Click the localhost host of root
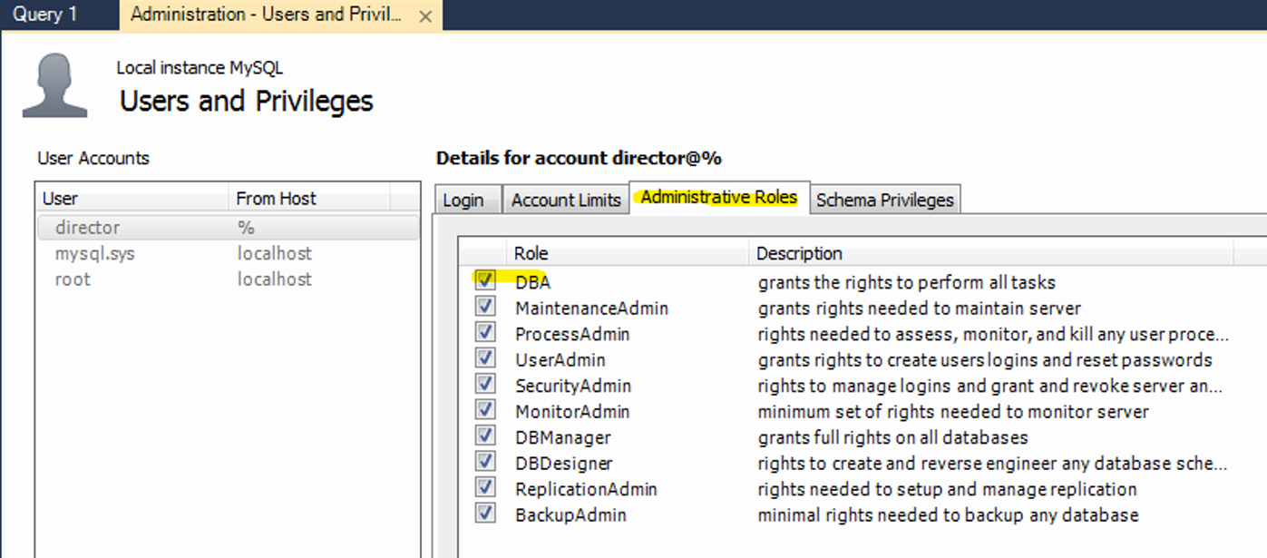The width and height of the screenshot is (1267, 558). [x=275, y=279]
